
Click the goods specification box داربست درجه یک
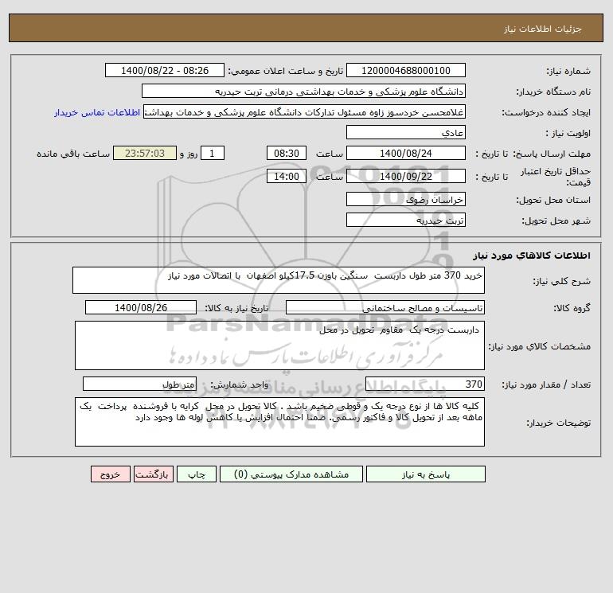(279, 345)
